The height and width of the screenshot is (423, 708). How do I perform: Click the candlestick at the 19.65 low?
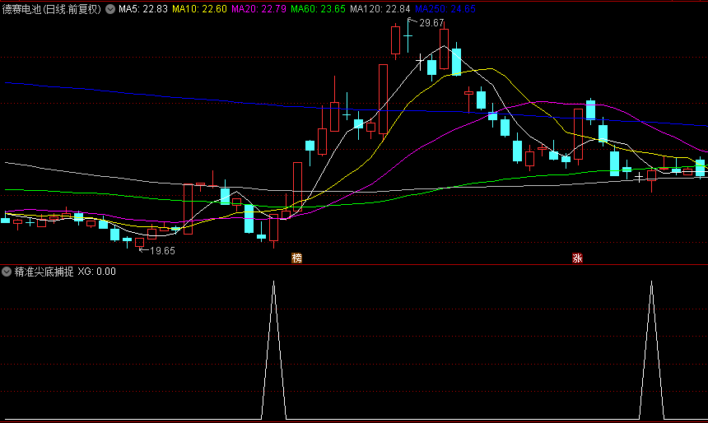click(x=139, y=243)
